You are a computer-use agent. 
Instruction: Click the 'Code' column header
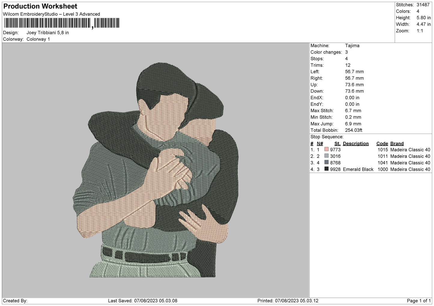tap(382, 144)
